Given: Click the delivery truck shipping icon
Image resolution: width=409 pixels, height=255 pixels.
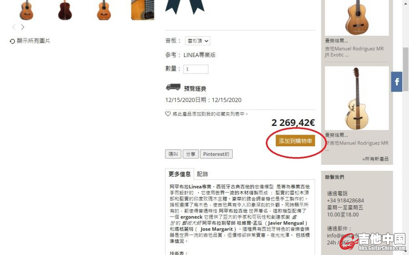Looking at the screenshot, I should 173,87.
